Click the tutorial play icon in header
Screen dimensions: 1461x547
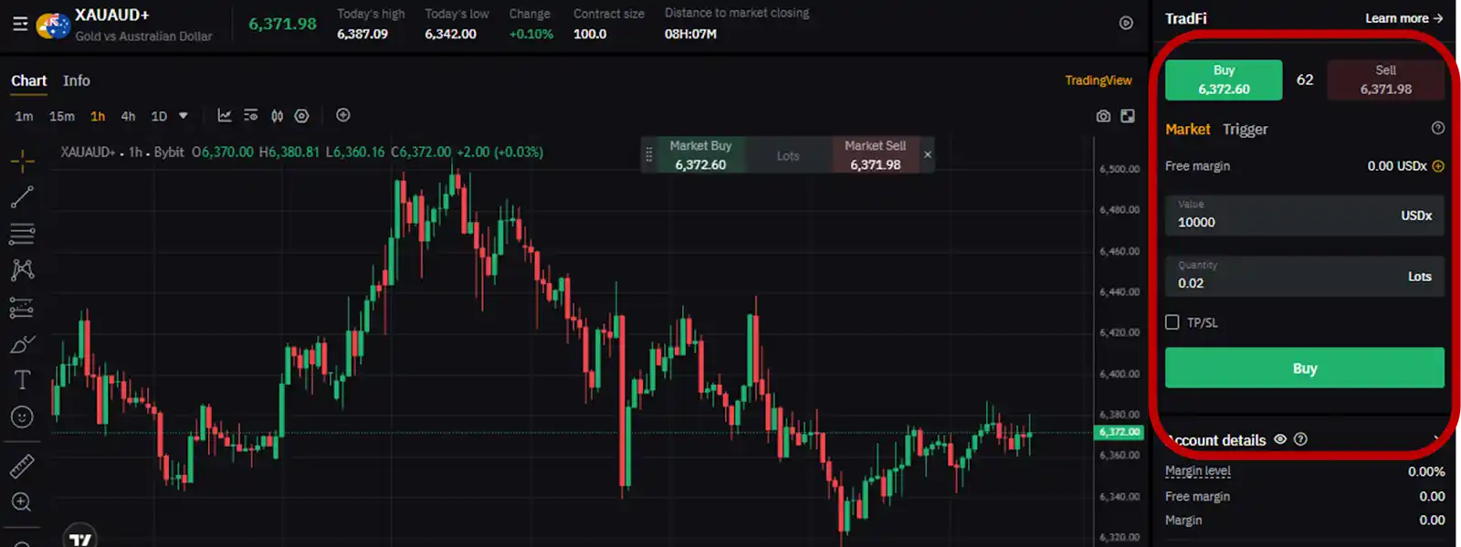1126,23
